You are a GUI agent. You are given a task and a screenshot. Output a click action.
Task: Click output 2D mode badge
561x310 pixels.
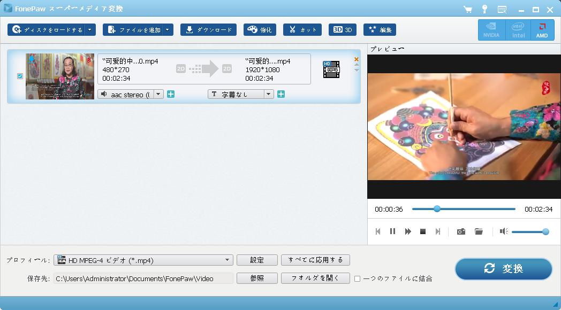coord(227,68)
